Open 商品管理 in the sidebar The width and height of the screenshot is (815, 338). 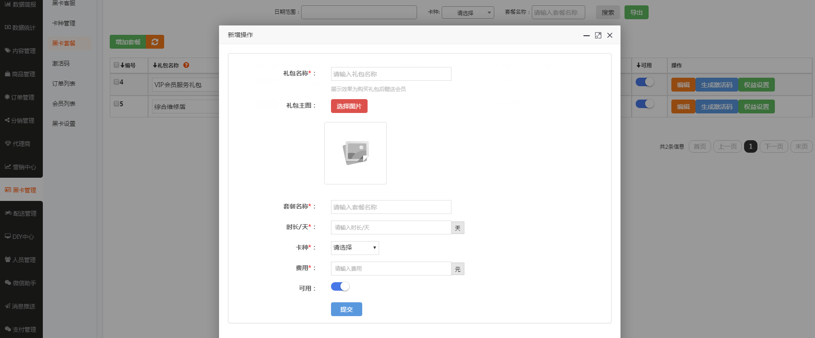click(21, 74)
